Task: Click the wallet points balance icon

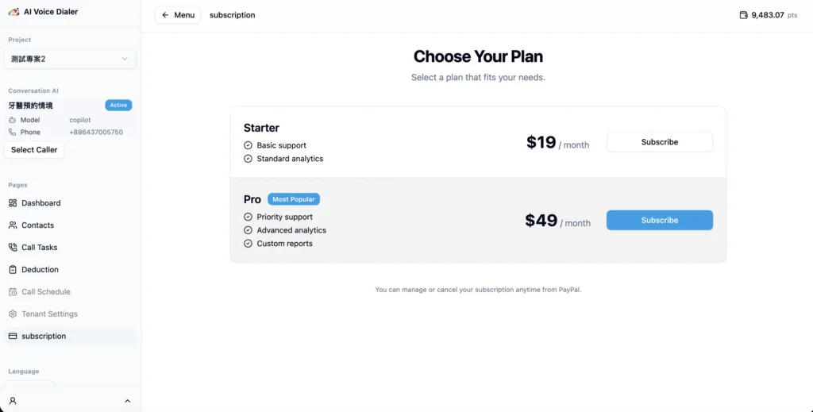Action: click(x=743, y=15)
